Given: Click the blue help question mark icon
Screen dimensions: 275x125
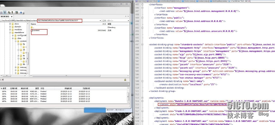Looking at the screenshot, I should pos(21,12).
